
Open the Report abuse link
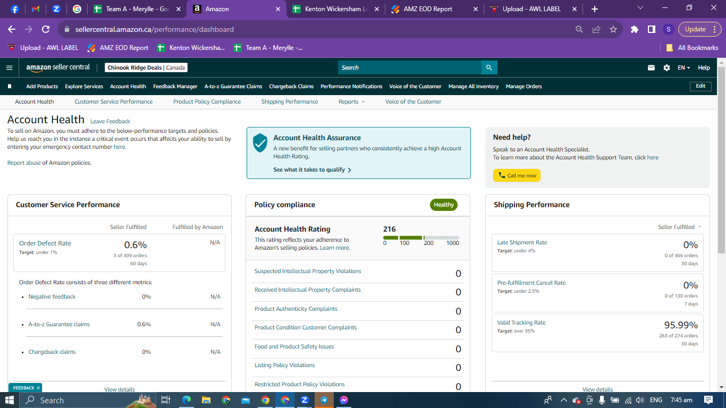point(24,163)
